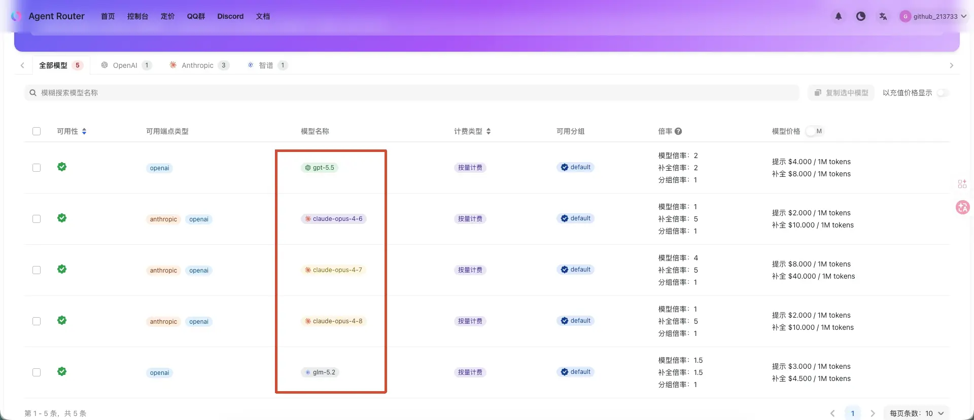
Task: Click the 补全 $40.000 / 1M tokens price text
Action: coord(813,276)
